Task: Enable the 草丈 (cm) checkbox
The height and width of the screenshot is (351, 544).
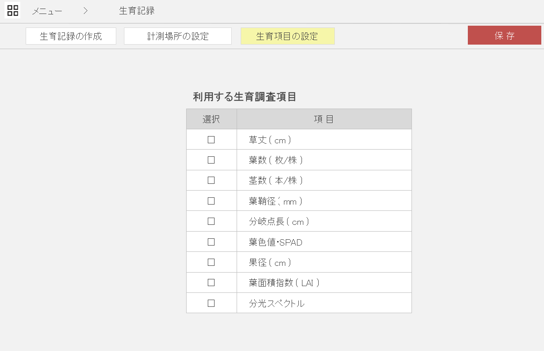Action: [211, 140]
